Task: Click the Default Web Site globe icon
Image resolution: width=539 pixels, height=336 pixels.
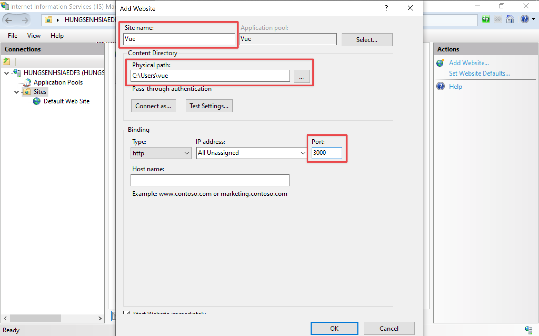Action: [x=37, y=101]
